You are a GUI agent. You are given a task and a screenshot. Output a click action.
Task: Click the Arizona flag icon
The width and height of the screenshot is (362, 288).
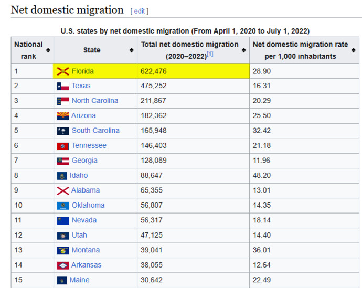click(x=63, y=116)
